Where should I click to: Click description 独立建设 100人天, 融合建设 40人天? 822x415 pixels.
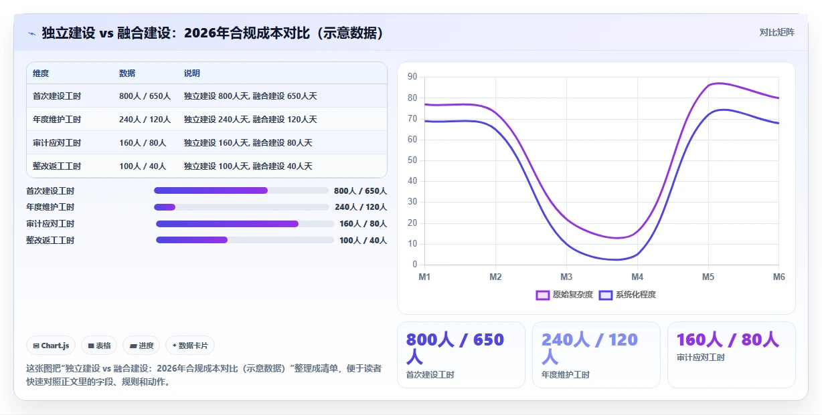tap(248, 166)
